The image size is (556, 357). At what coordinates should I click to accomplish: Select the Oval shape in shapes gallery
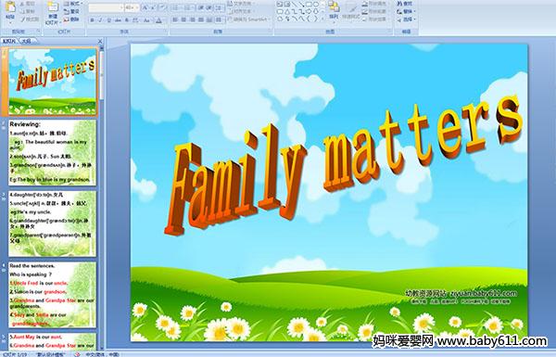point(316,5)
